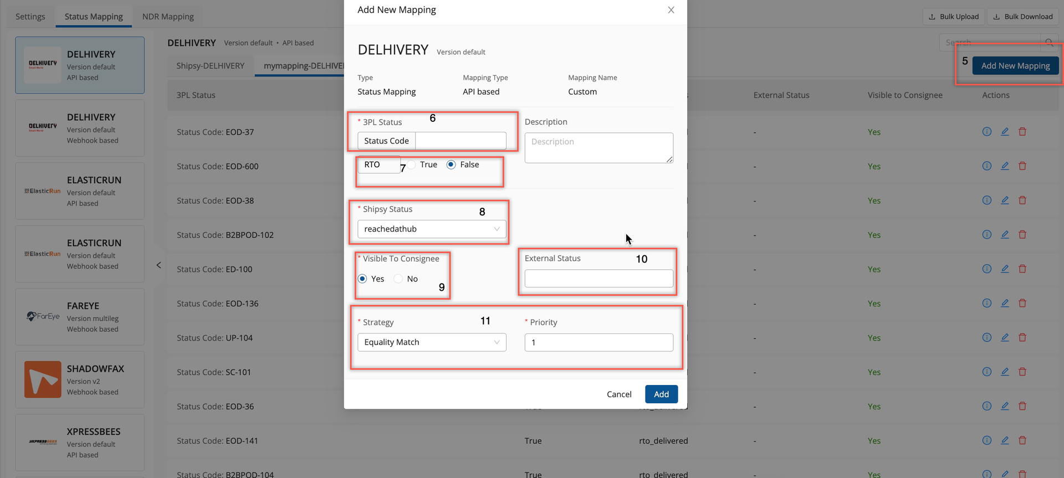This screenshot has height=478, width=1064.
Task: Choose No for Visible To Consignee
Action: tap(398, 279)
